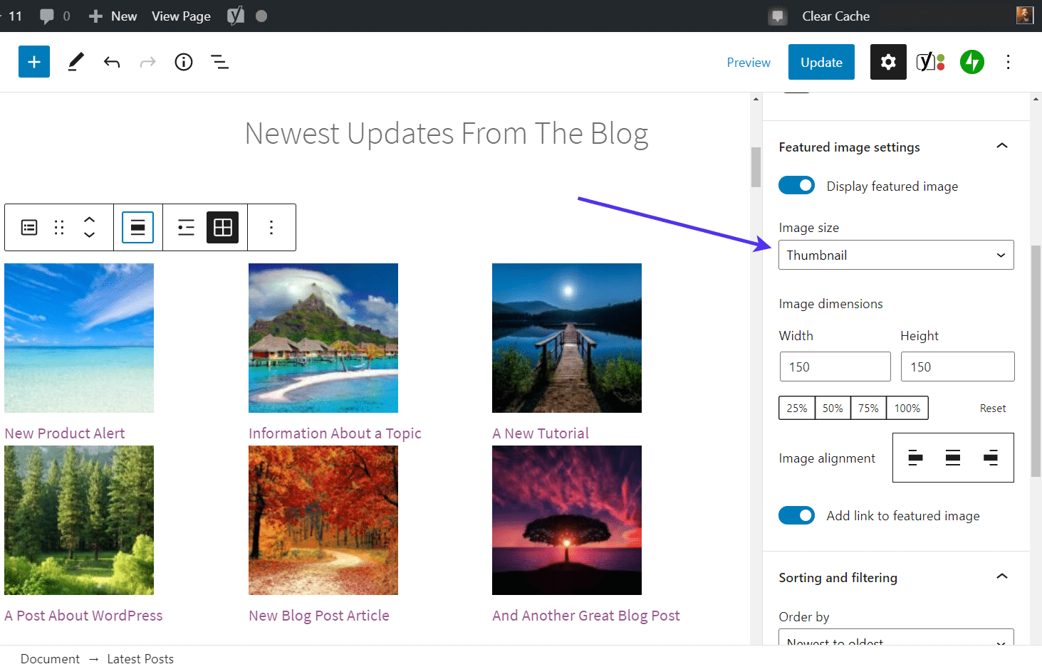Open the settings gear panel
Image resolution: width=1042 pixels, height=669 pixels.
click(x=887, y=62)
